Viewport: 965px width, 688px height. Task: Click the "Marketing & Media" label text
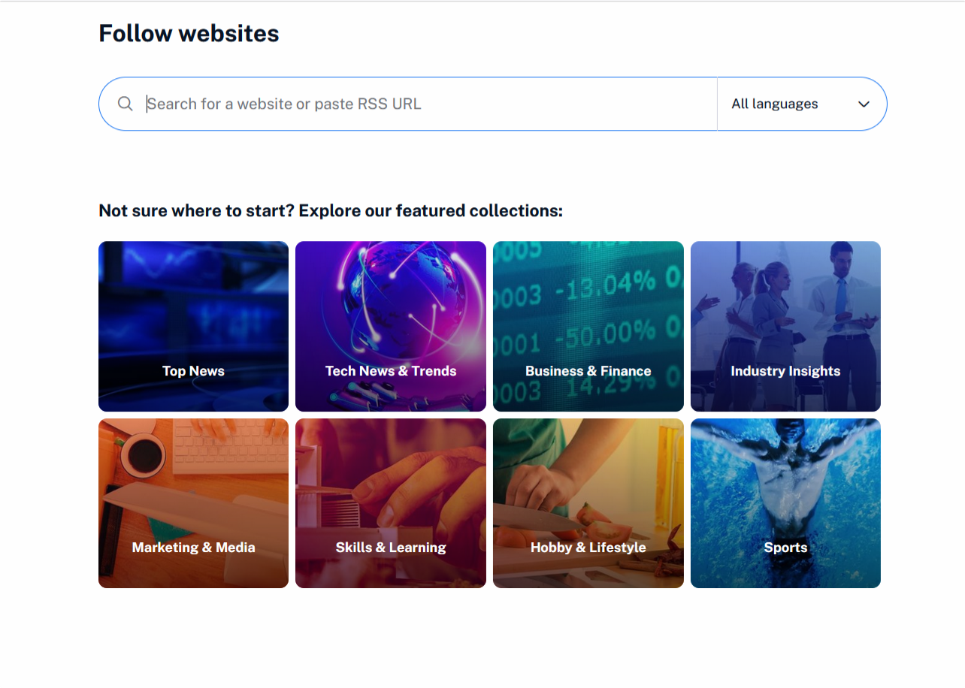click(x=193, y=548)
